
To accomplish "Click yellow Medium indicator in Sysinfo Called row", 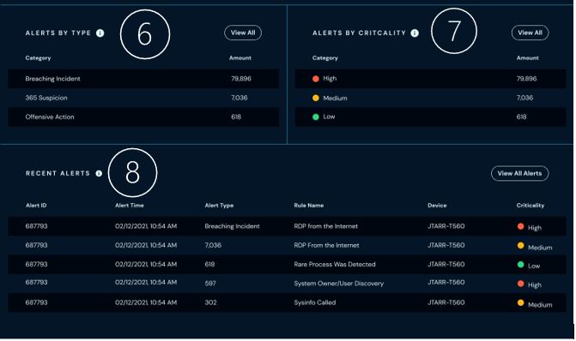I will tap(520, 302).
